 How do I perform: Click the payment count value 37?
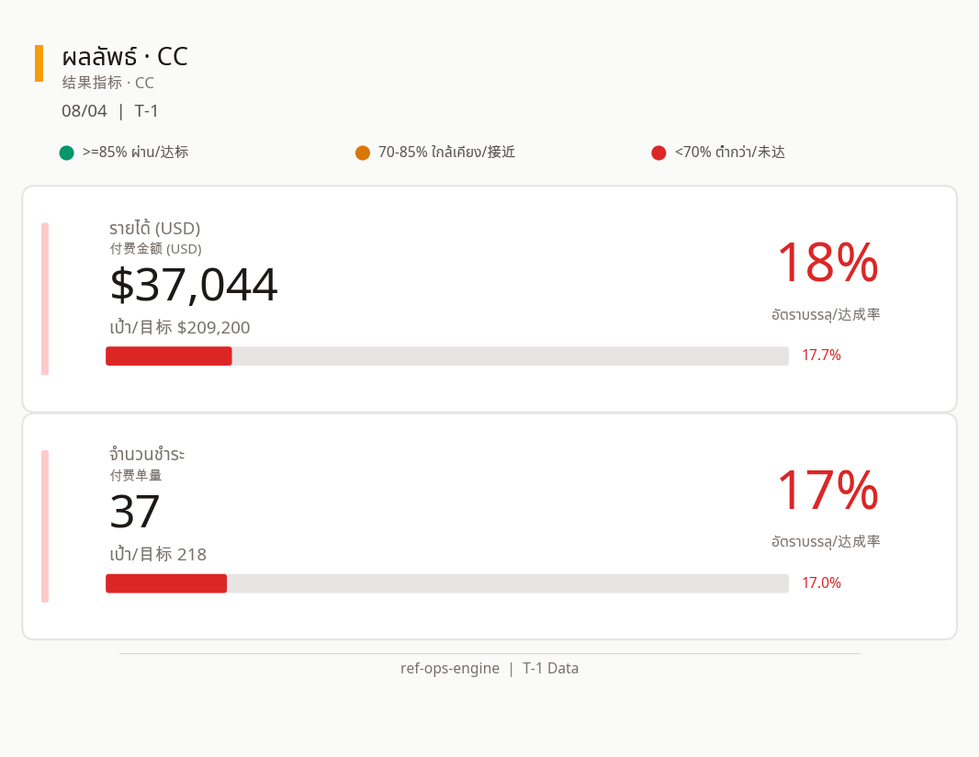pos(135,513)
